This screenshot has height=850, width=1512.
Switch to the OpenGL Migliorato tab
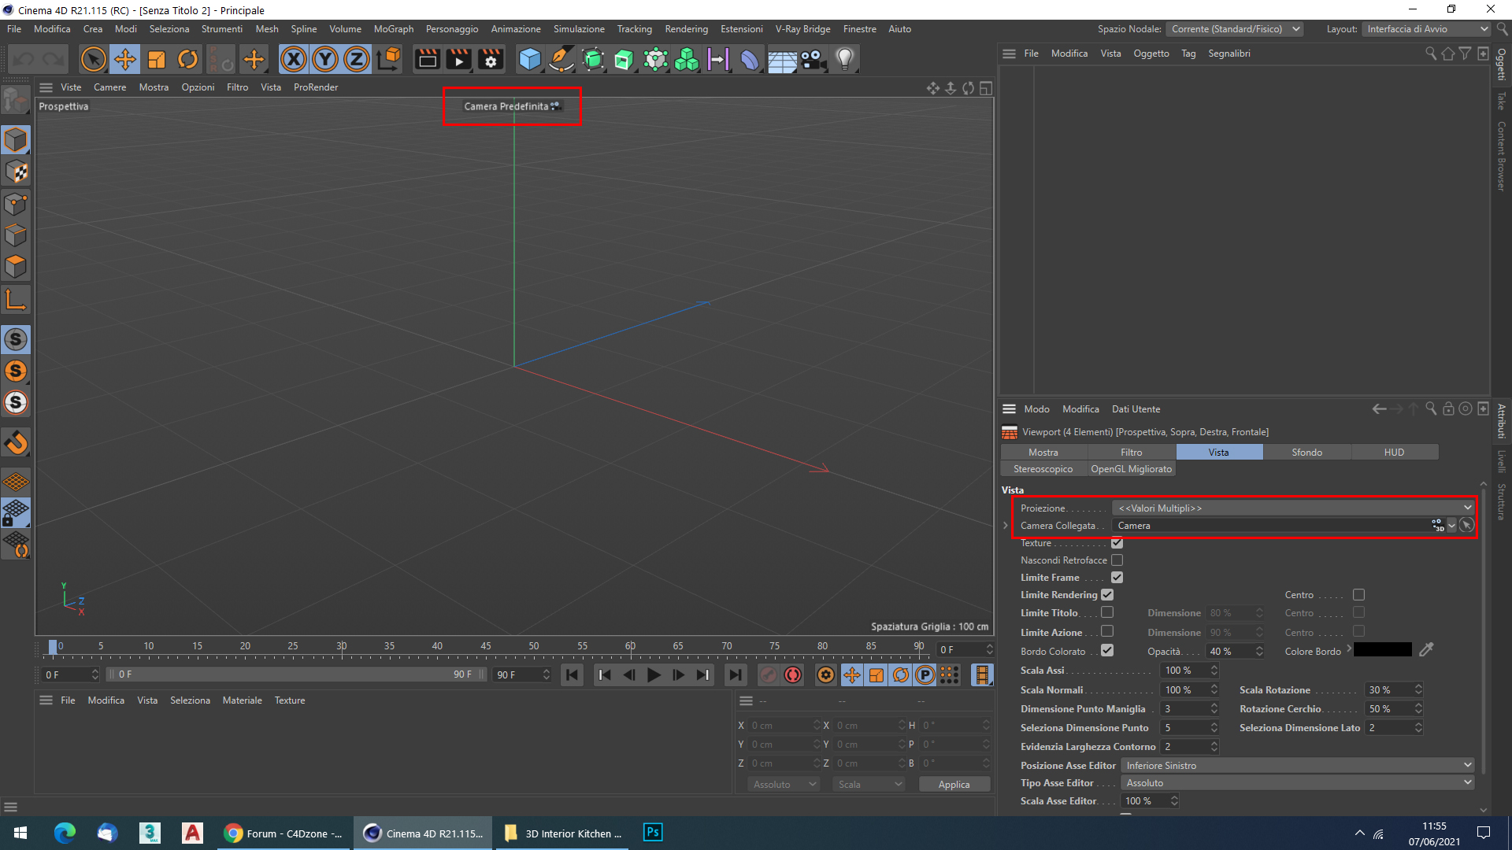coord(1131,469)
